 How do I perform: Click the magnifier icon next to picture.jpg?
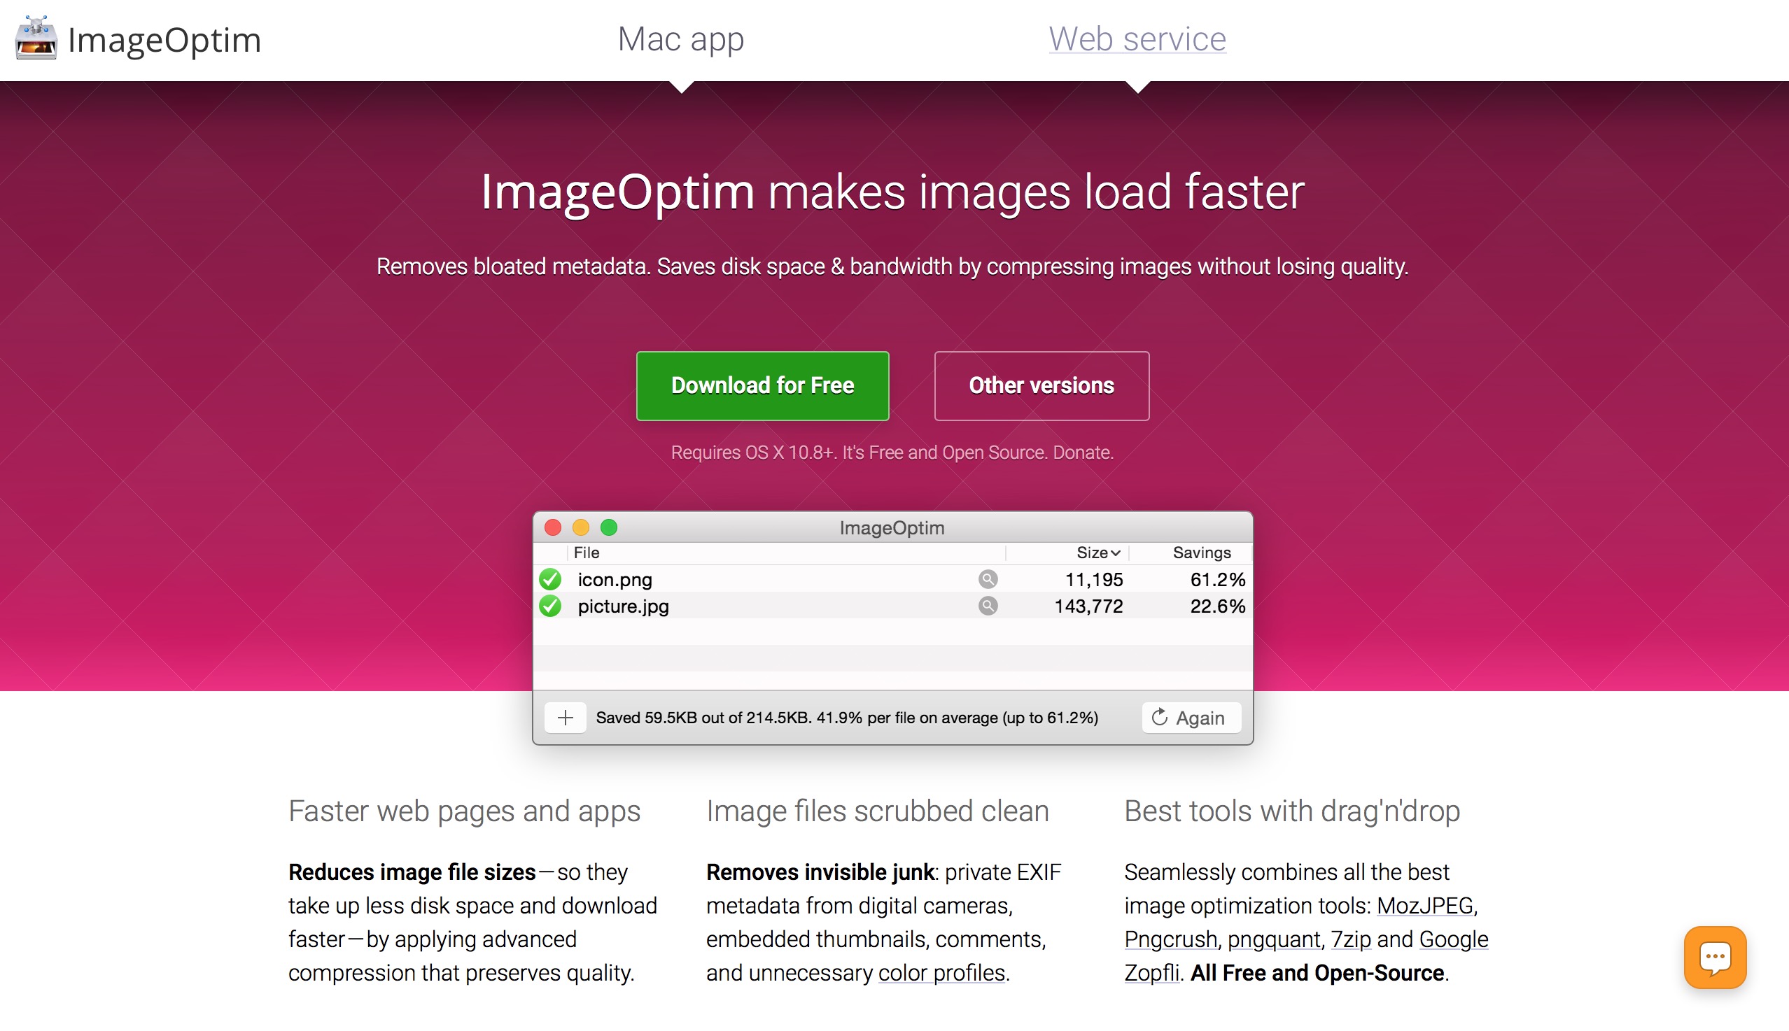988,604
